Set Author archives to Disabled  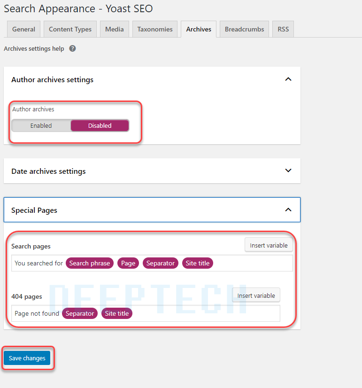tap(100, 125)
